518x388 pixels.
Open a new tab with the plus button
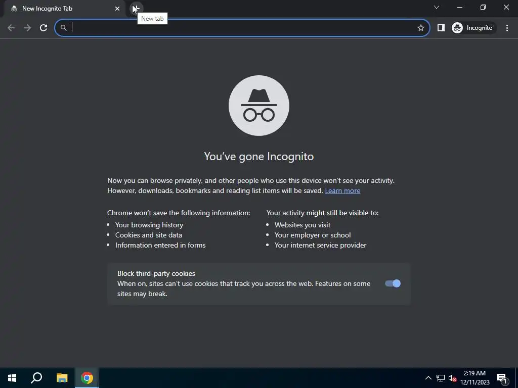(x=137, y=8)
